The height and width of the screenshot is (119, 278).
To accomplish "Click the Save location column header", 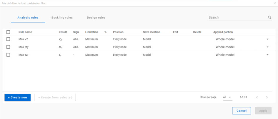I will pyautogui.click(x=152, y=32).
